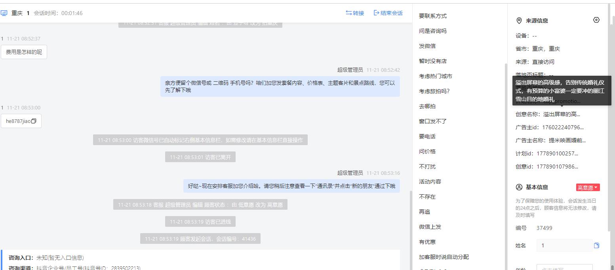Click the 会话时间 00:01:46 label
This screenshot has width=615, height=270.
pyautogui.click(x=58, y=13)
